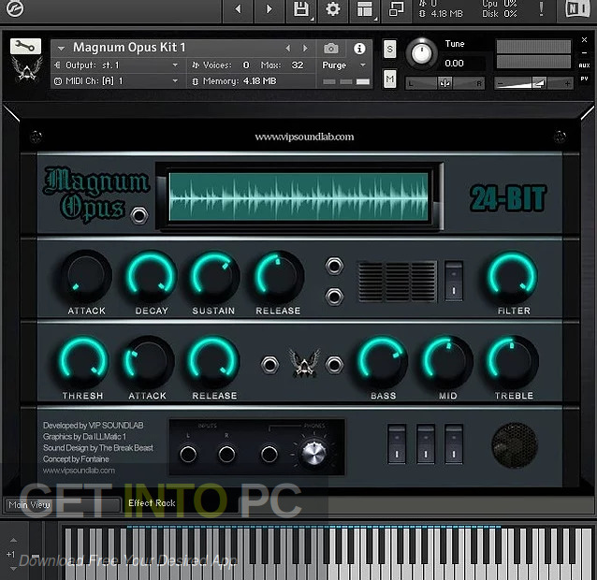
Task: Switch to the Main View tab
Action: (62, 505)
